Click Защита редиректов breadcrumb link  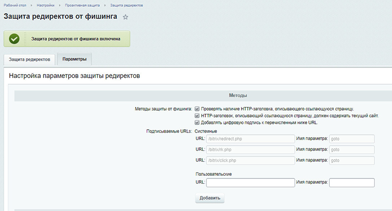[x=126, y=5]
